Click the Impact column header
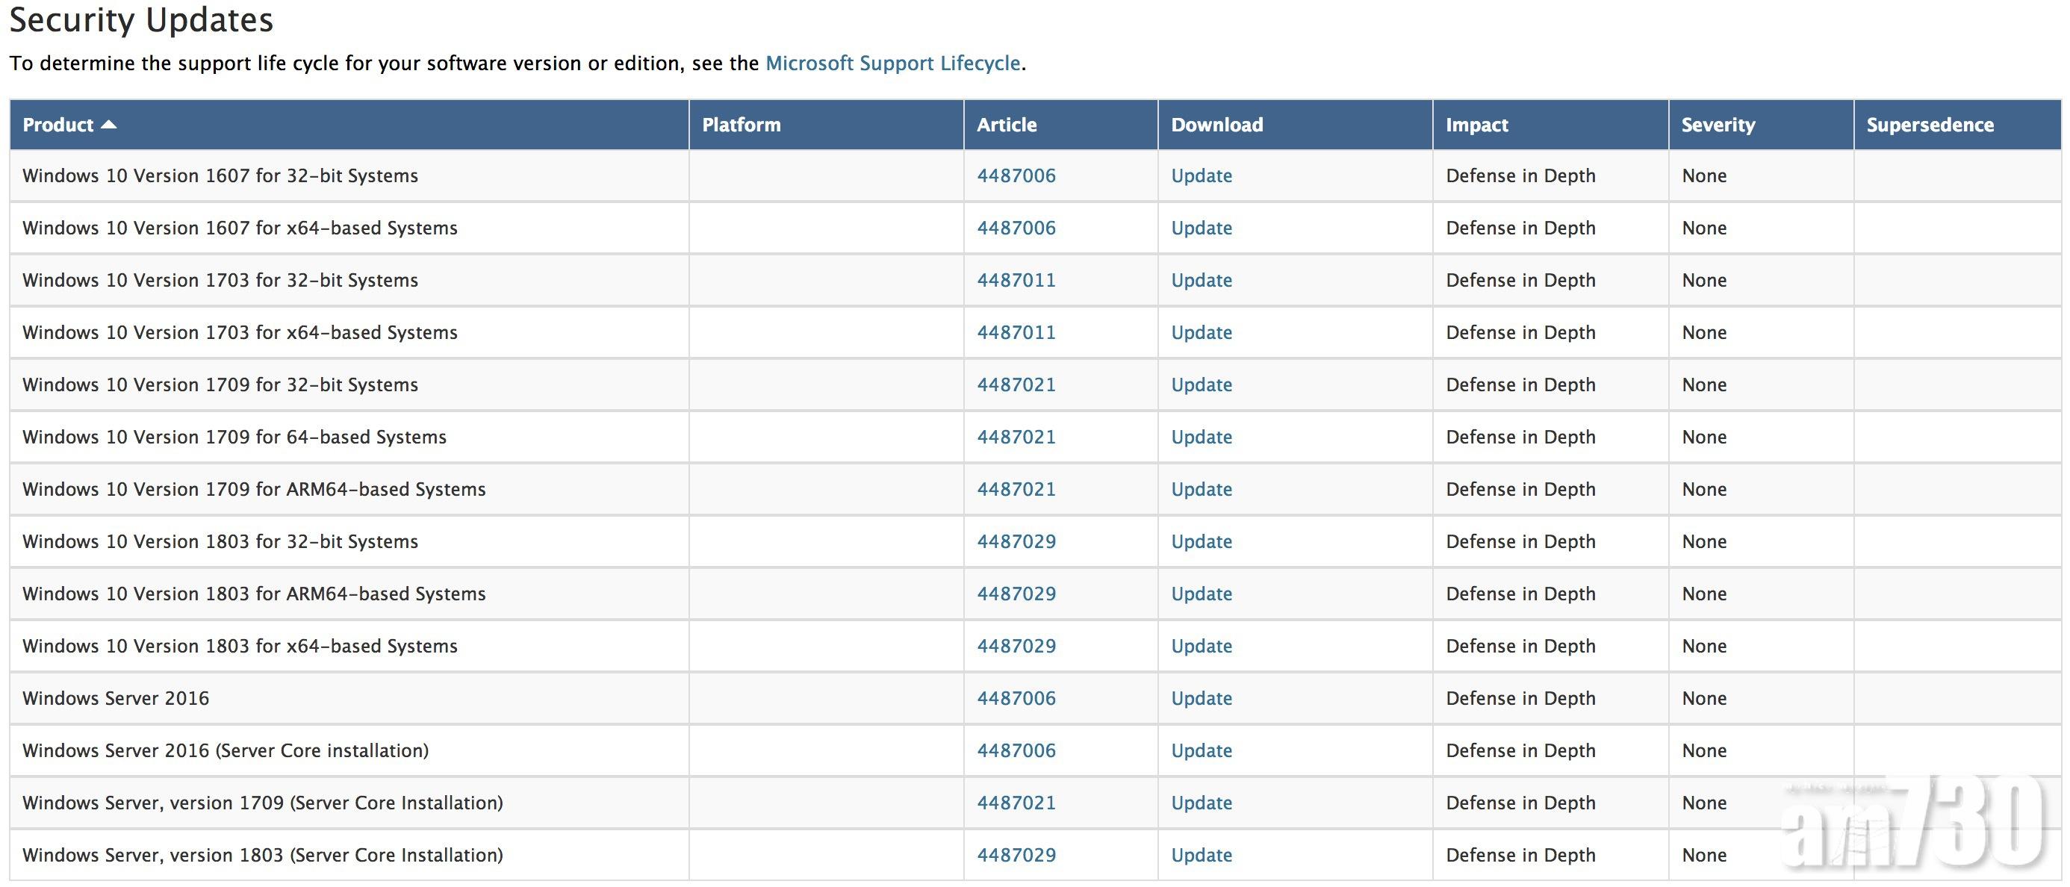Screen dimensions: 2070x887 [x=1476, y=125]
